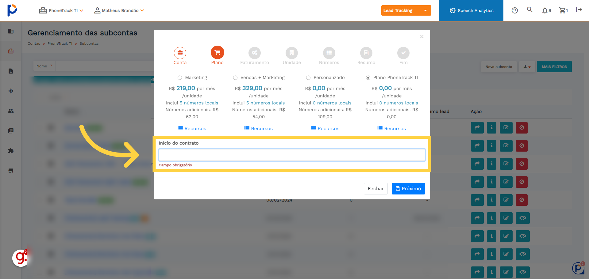Screen dimensions: 589x279
Task: Click the first row's edit icon
Action: click(506, 128)
